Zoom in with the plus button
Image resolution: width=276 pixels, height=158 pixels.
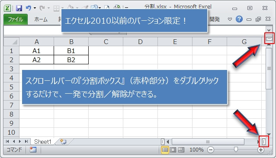(x=261, y=150)
